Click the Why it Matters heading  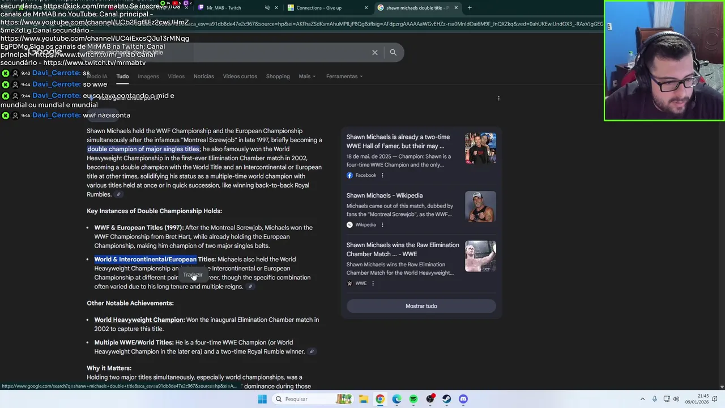pyautogui.click(x=109, y=368)
